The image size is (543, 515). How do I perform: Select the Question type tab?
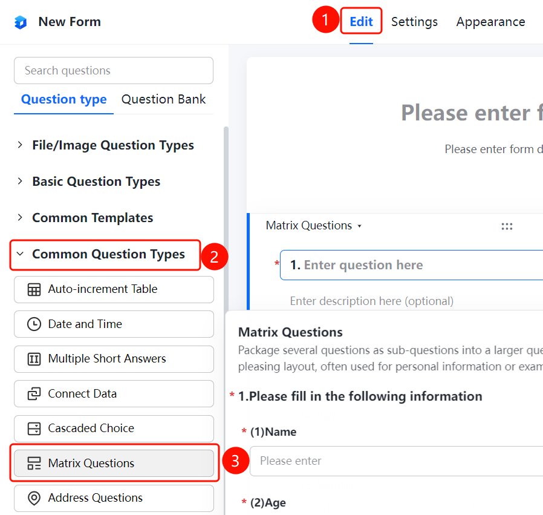(x=63, y=99)
